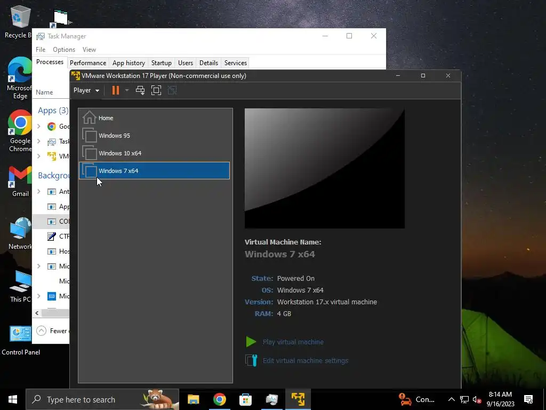
Task: Open the power options dropdown arrow next to pause
Action: click(127, 90)
